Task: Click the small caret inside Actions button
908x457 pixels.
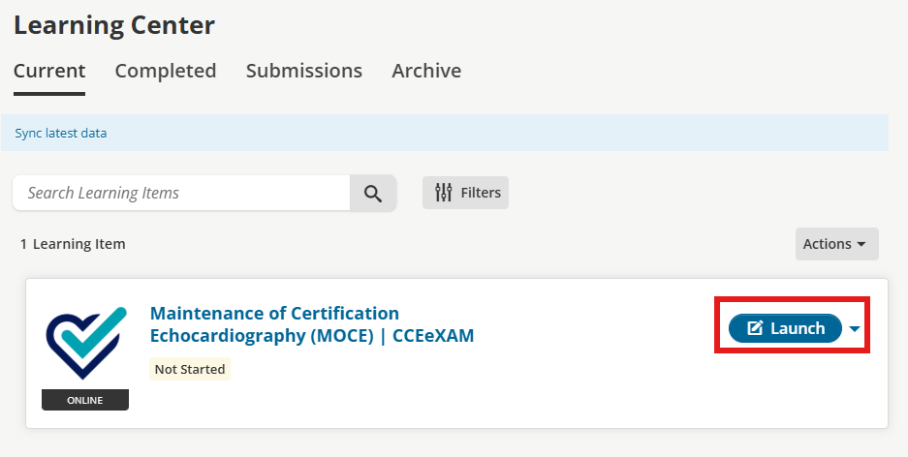Action: (x=861, y=244)
